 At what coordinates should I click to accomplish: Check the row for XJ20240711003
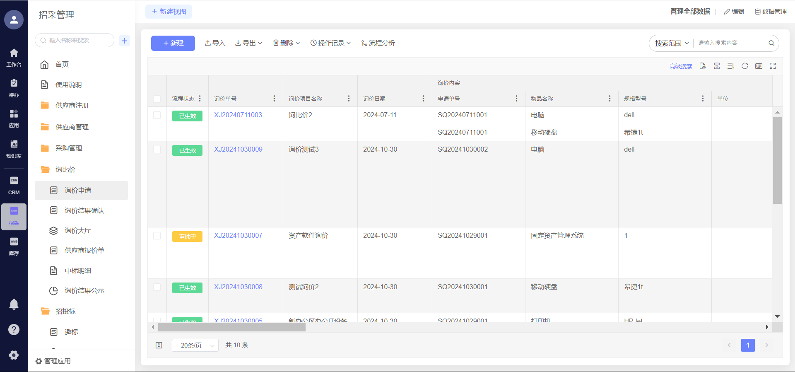click(x=157, y=115)
